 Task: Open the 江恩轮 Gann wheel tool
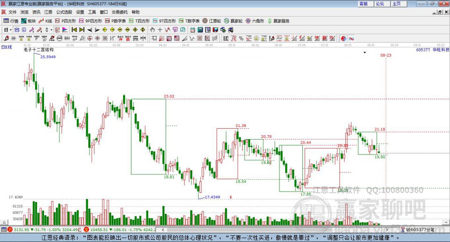[x=212, y=21]
